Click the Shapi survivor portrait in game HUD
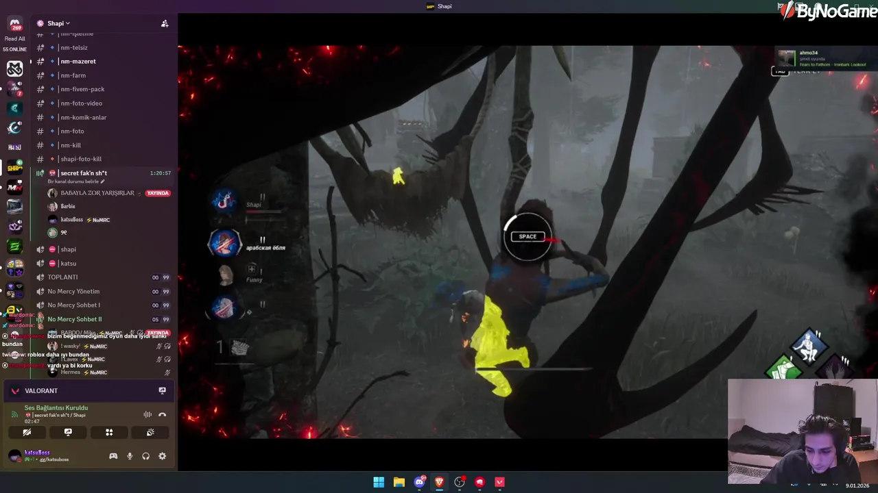The image size is (878, 493). (224, 201)
